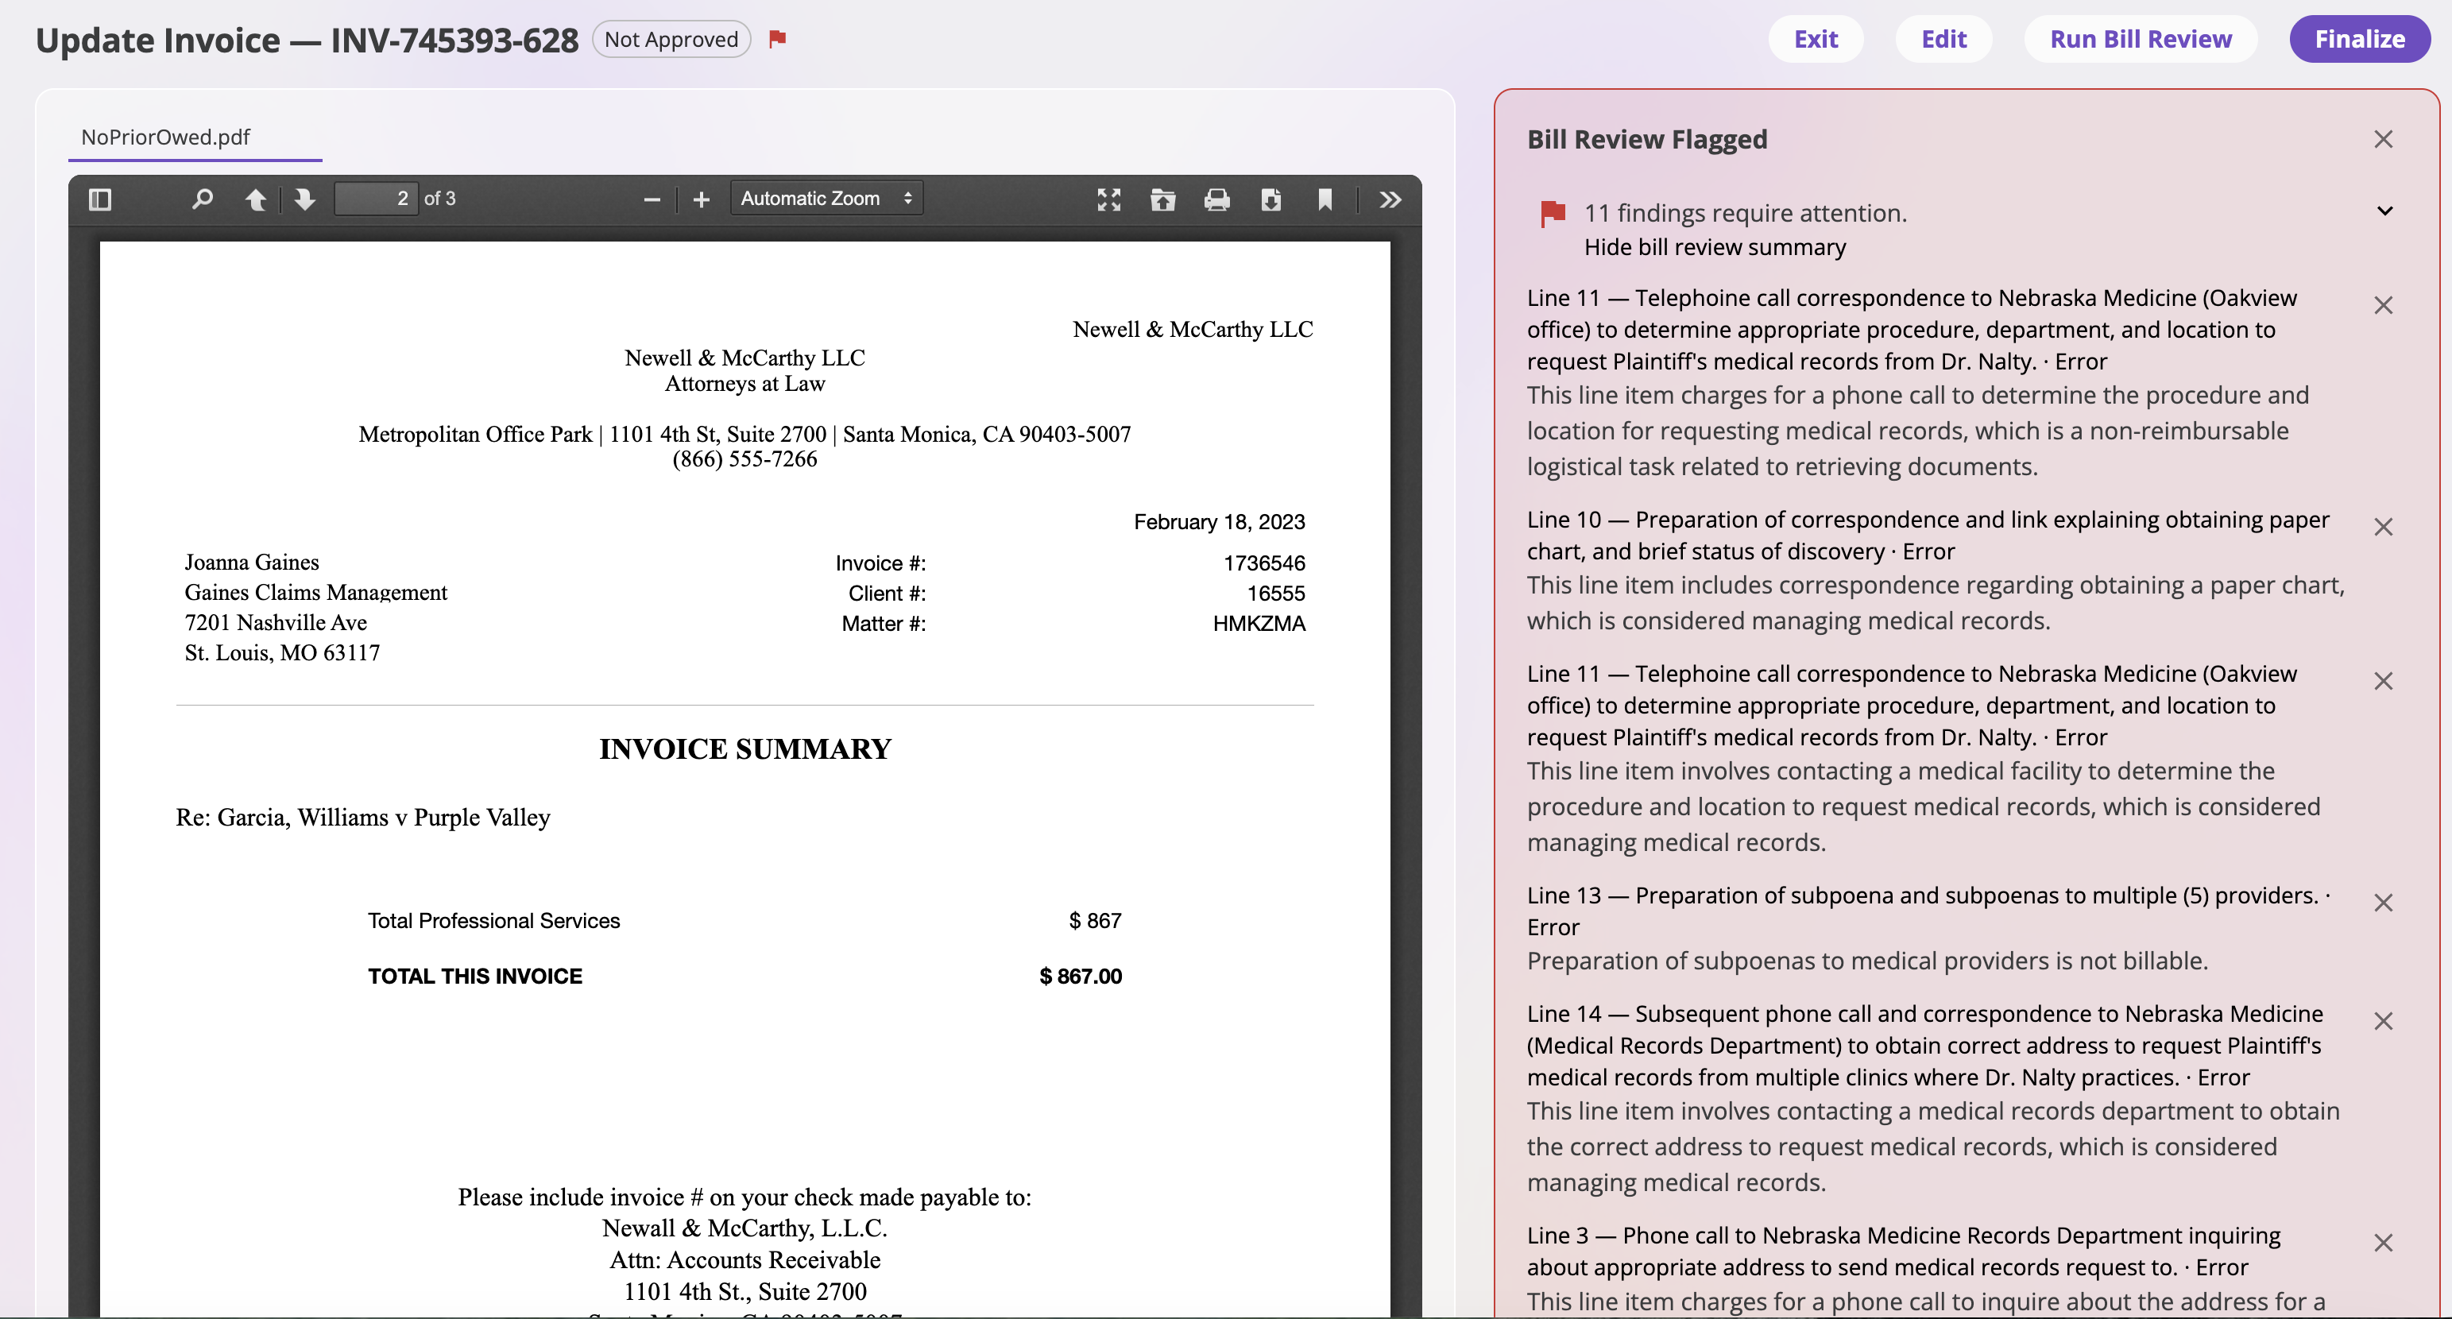Click the invoice date February 18, 2023
The height and width of the screenshot is (1319, 2452).
(1220, 523)
